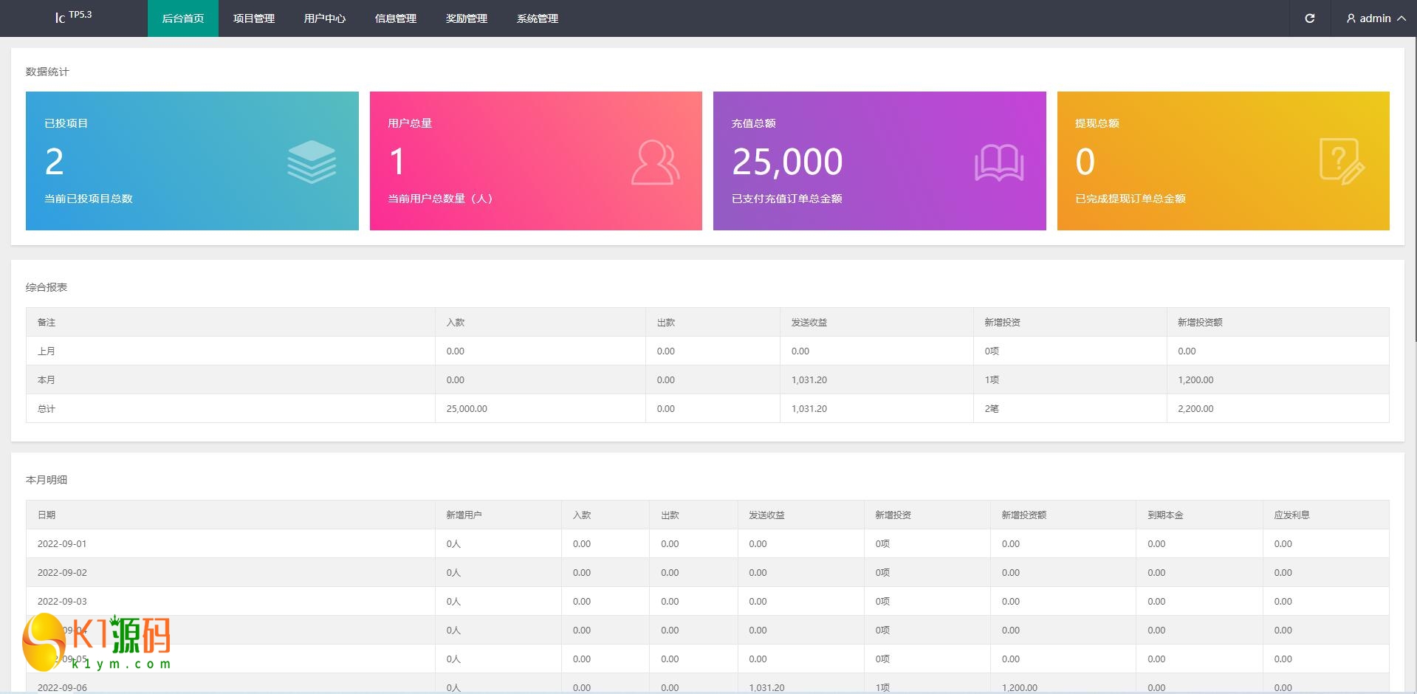Click the lc TP5.3 logo

point(73,17)
